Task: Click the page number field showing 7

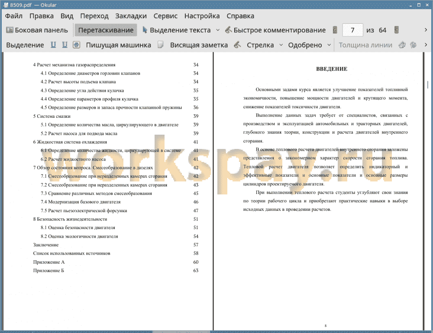Action: click(x=352, y=30)
